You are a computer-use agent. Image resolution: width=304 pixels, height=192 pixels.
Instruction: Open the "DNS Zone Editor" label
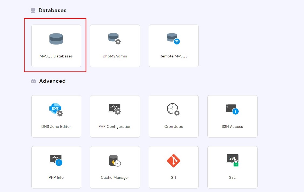click(56, 126)
